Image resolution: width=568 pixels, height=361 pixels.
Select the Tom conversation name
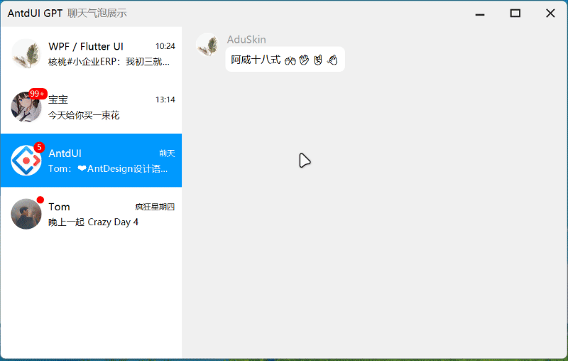[59, 207]
